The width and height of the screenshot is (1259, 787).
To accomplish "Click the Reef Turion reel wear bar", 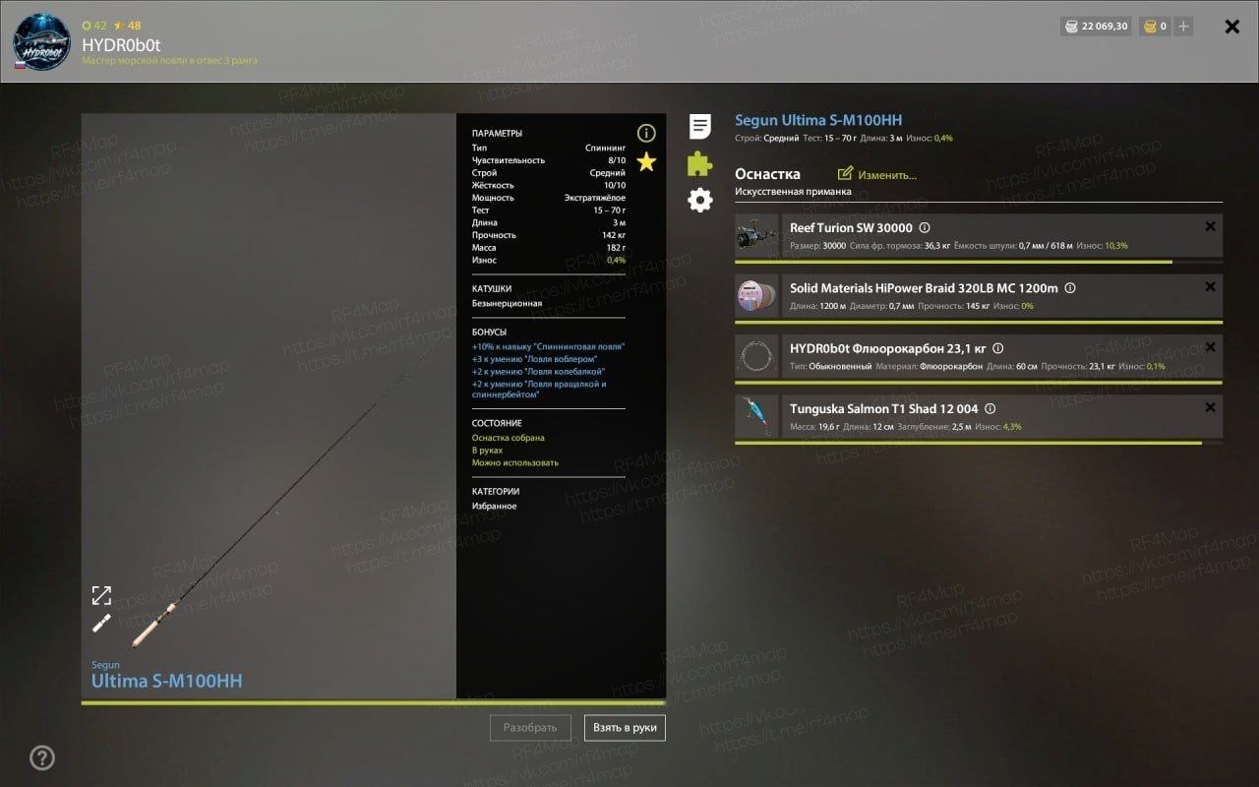I will point(979,262).
